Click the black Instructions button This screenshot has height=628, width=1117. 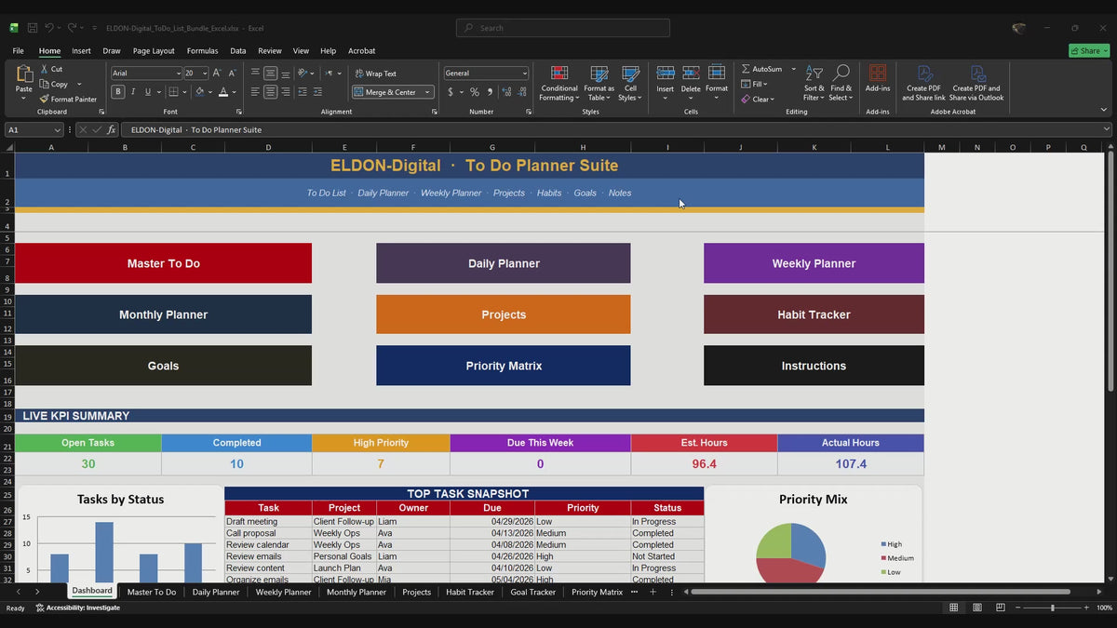tap(814, 366)
